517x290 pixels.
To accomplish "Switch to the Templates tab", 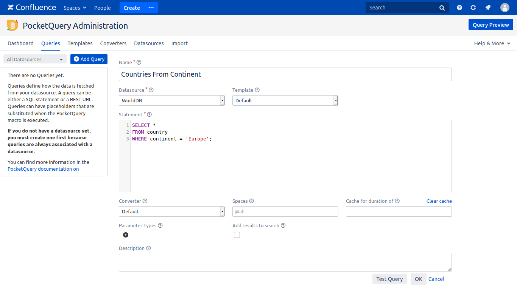I will pos(80,43).
